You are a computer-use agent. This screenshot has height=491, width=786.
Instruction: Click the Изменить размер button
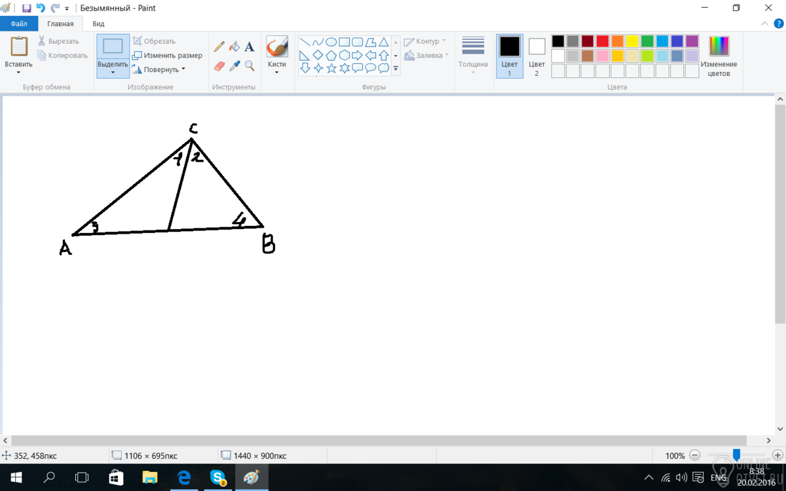pos(167,56)
